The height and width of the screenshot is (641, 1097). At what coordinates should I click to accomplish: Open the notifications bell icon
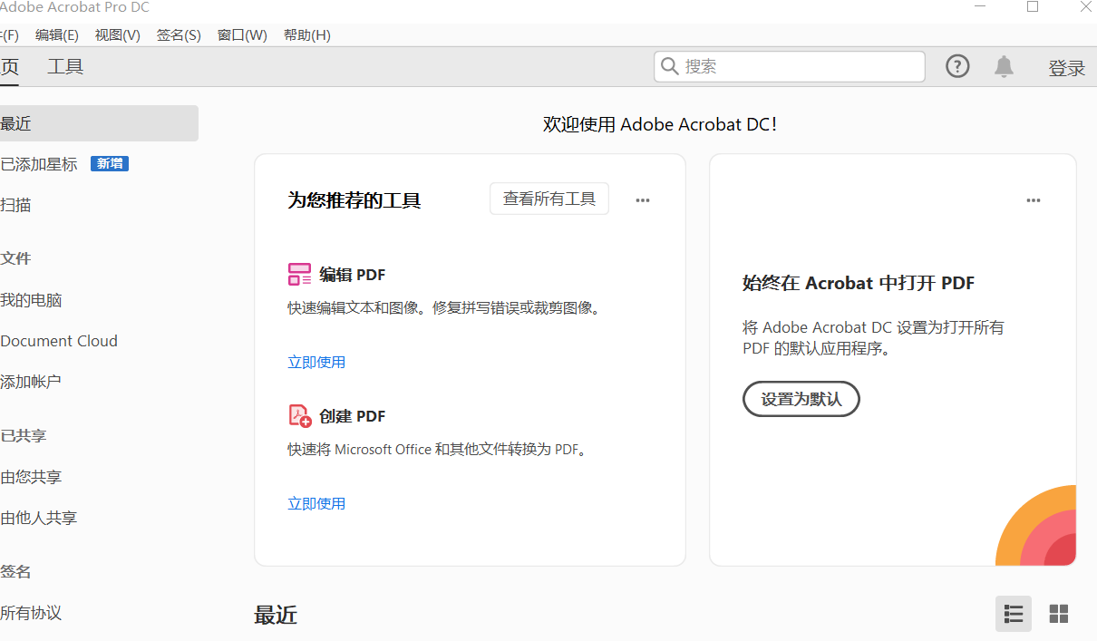[x=1004, y=66]
